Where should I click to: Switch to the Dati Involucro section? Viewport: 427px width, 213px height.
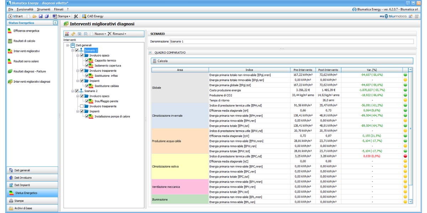click(x=23, y=177)
